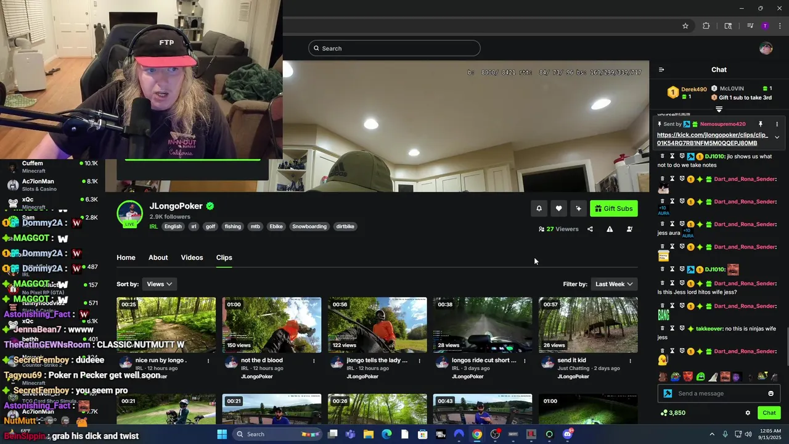
Task: Open Windows Start menu
Action: pyautogui.click(x=222, y=434)
